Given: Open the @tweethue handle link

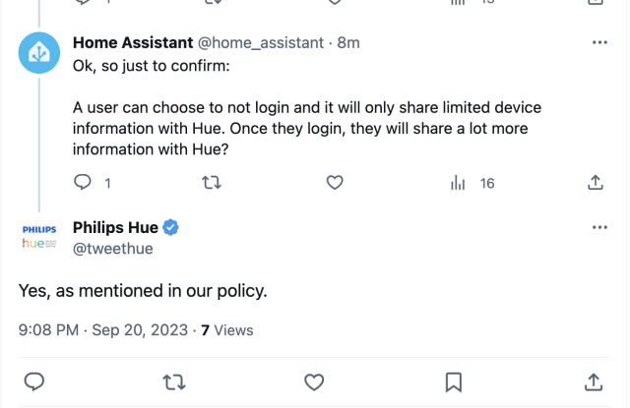Looking at the screenshot, I should (x=112, y=249).
